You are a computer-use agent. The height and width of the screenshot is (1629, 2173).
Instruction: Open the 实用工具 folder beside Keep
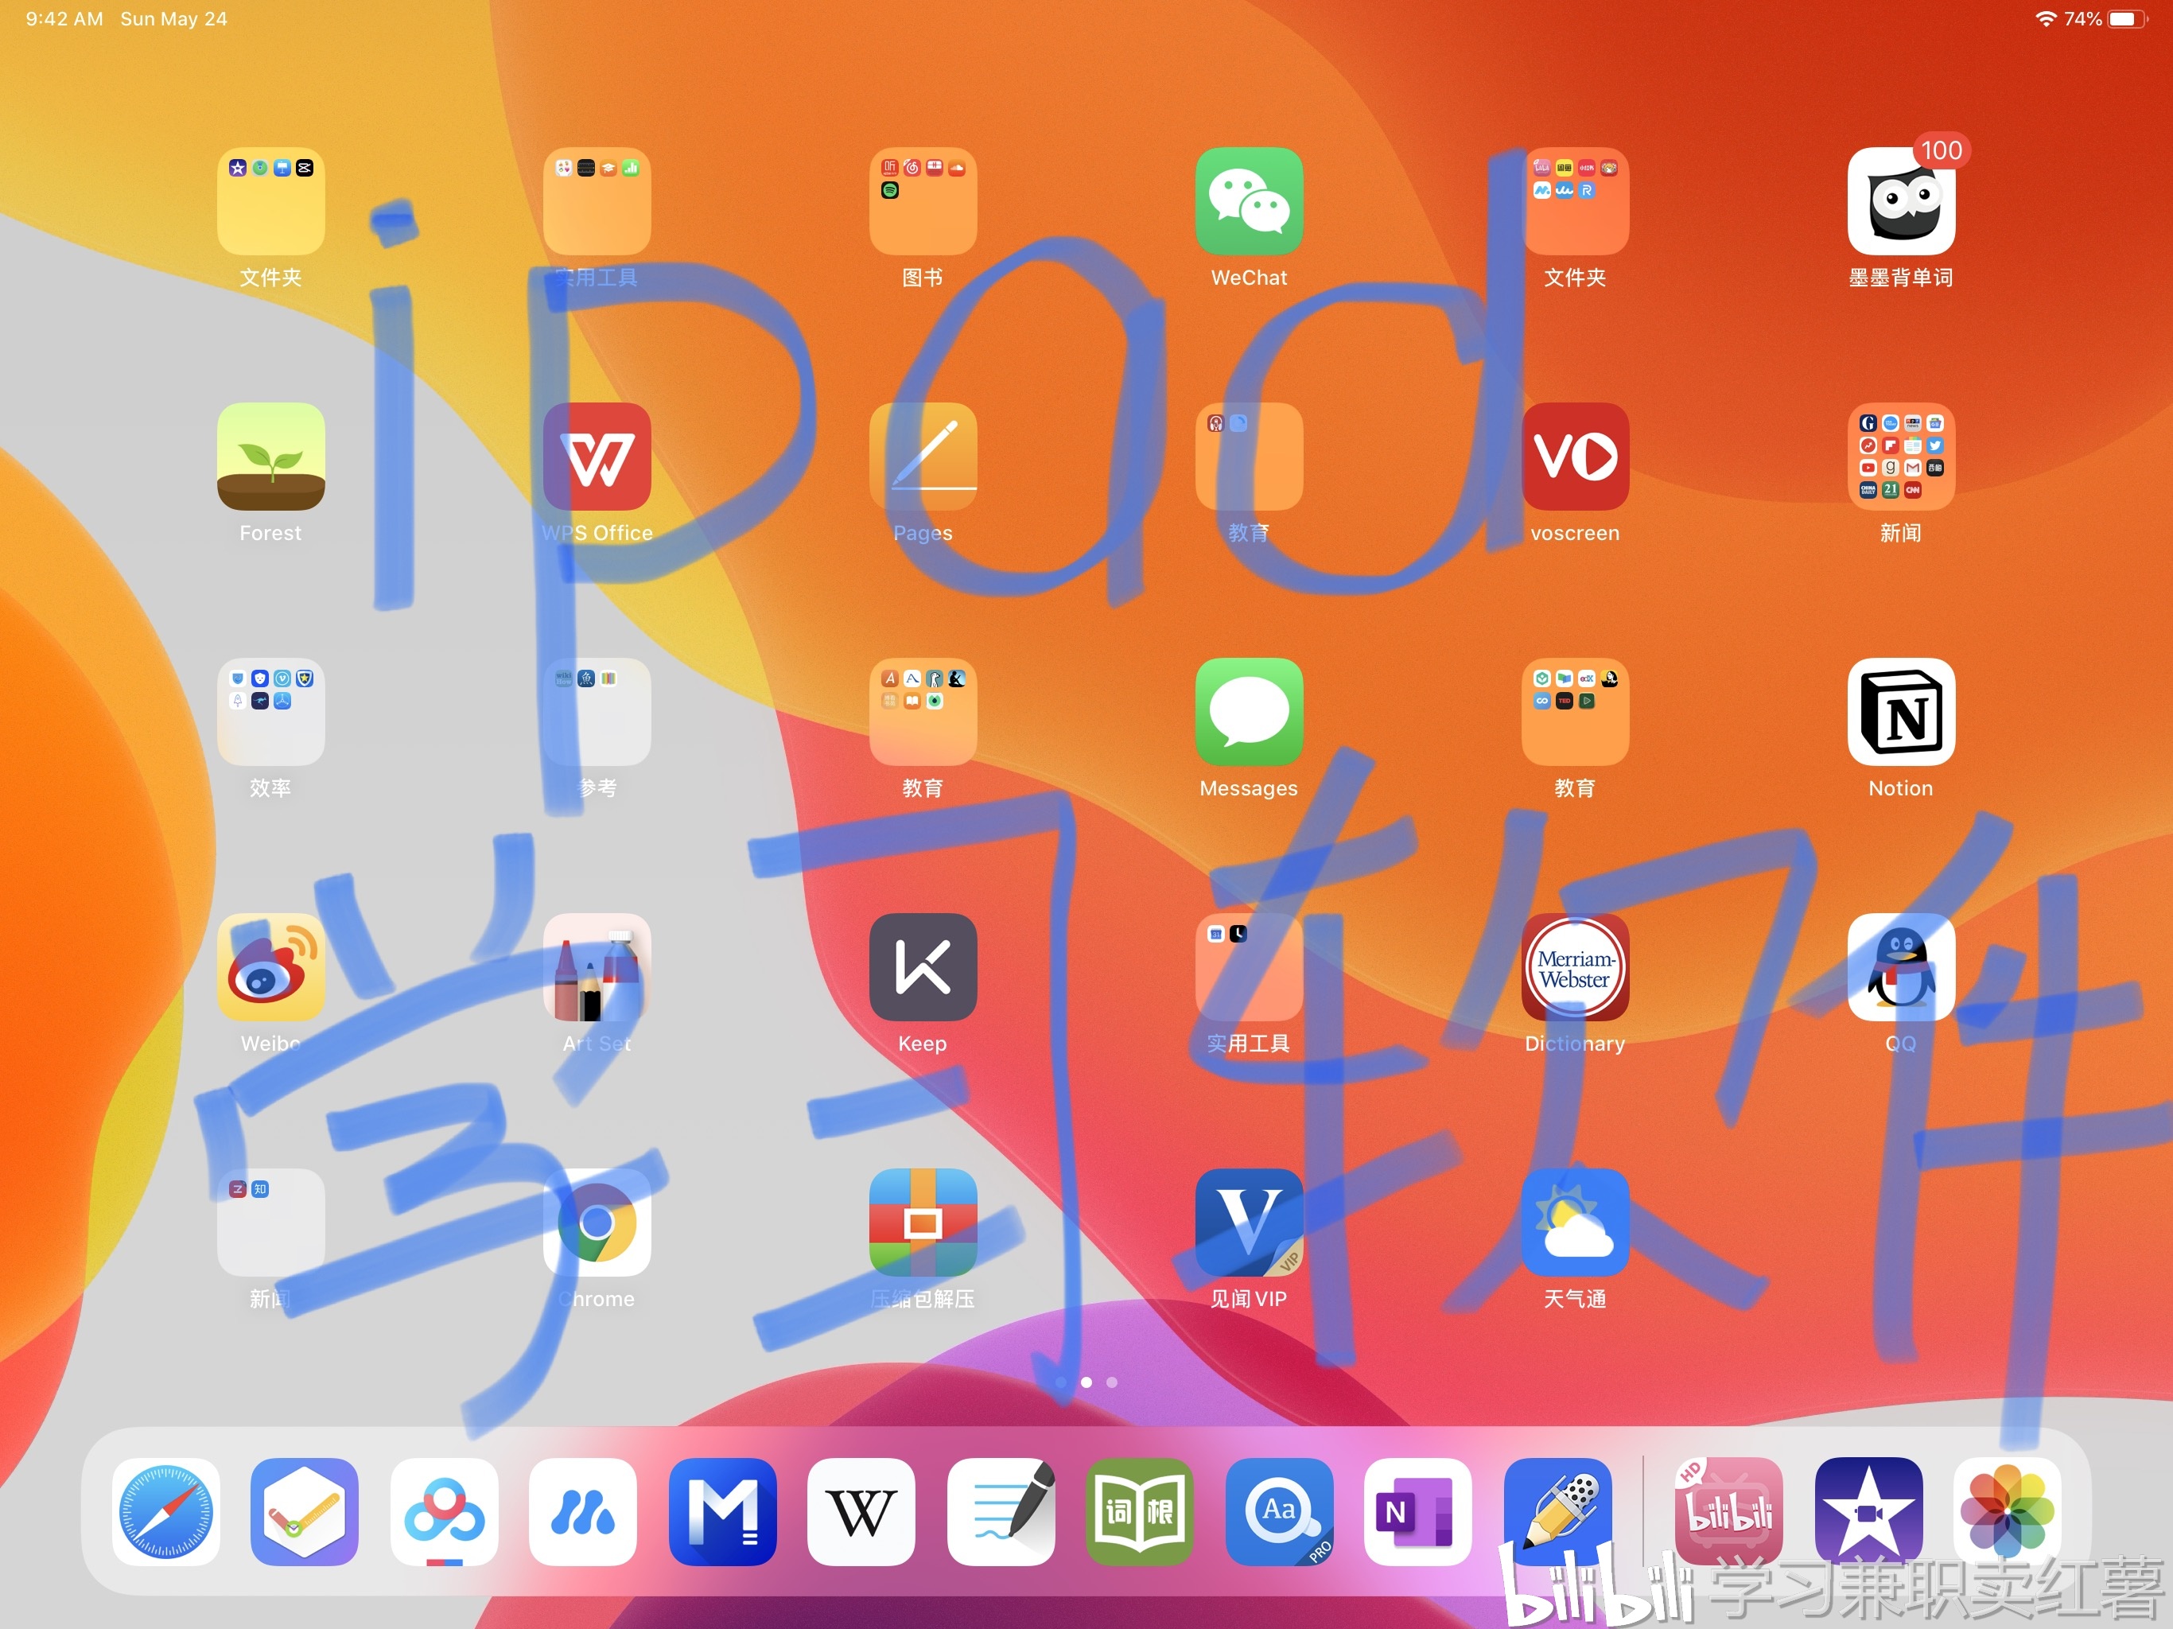[1249, 968]
